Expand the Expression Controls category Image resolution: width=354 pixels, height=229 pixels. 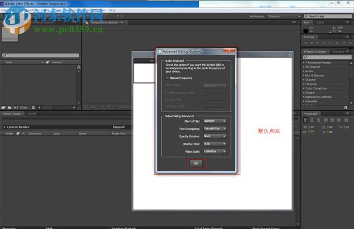[x=304, y=97]
